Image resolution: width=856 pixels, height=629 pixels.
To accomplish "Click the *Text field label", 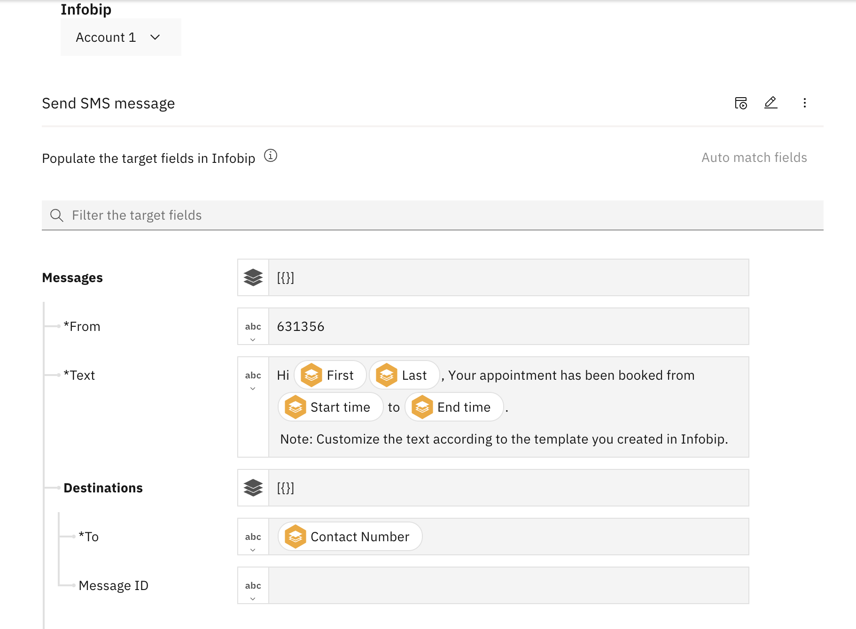I will [x=79, y=375].
